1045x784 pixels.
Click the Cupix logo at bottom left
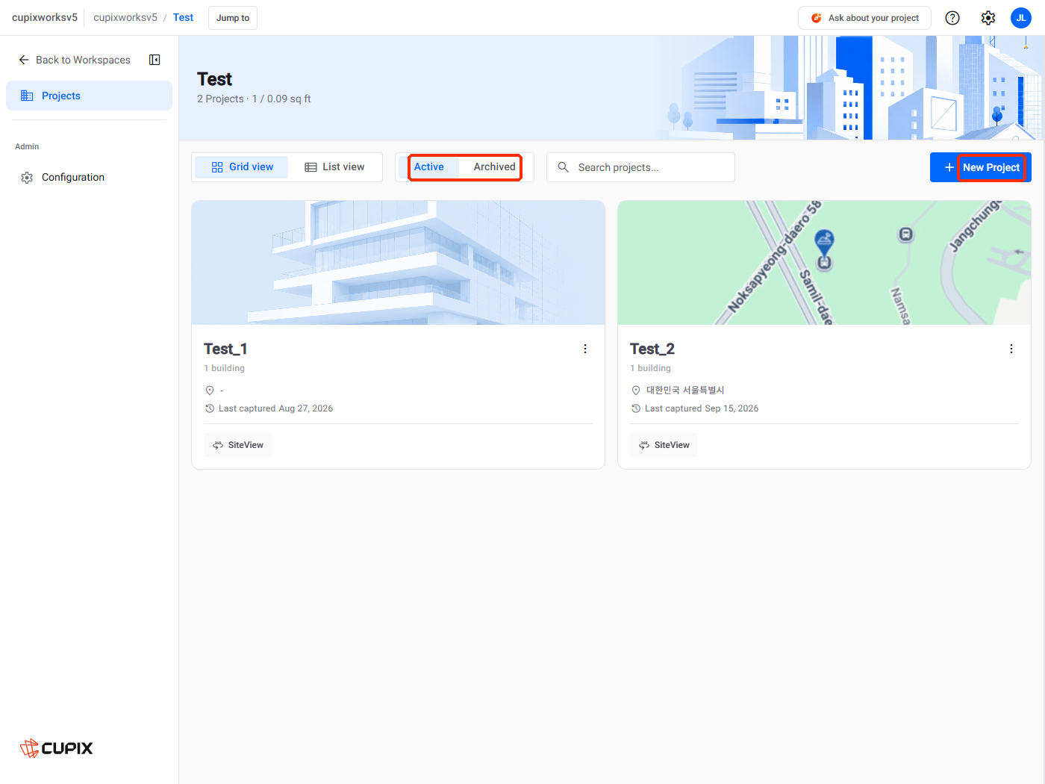57,748
